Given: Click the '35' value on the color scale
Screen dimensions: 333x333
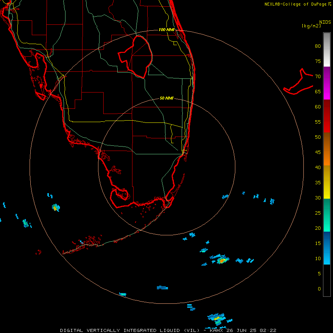Looking at the screenshot, I should point(318,183).
